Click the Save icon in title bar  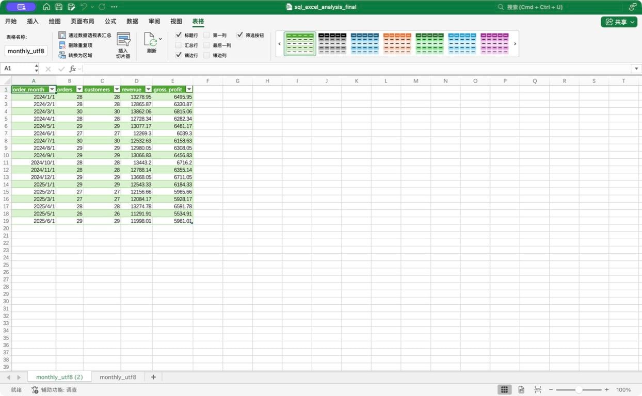[59, 7]
